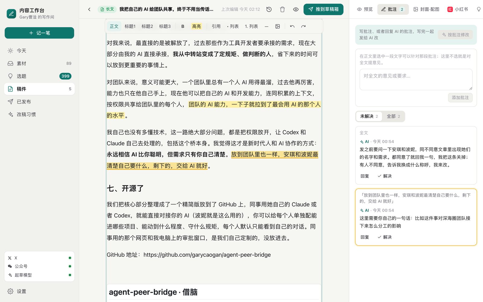Toggle 高亮 highlight formatting
483x302 pixels.
197,27
